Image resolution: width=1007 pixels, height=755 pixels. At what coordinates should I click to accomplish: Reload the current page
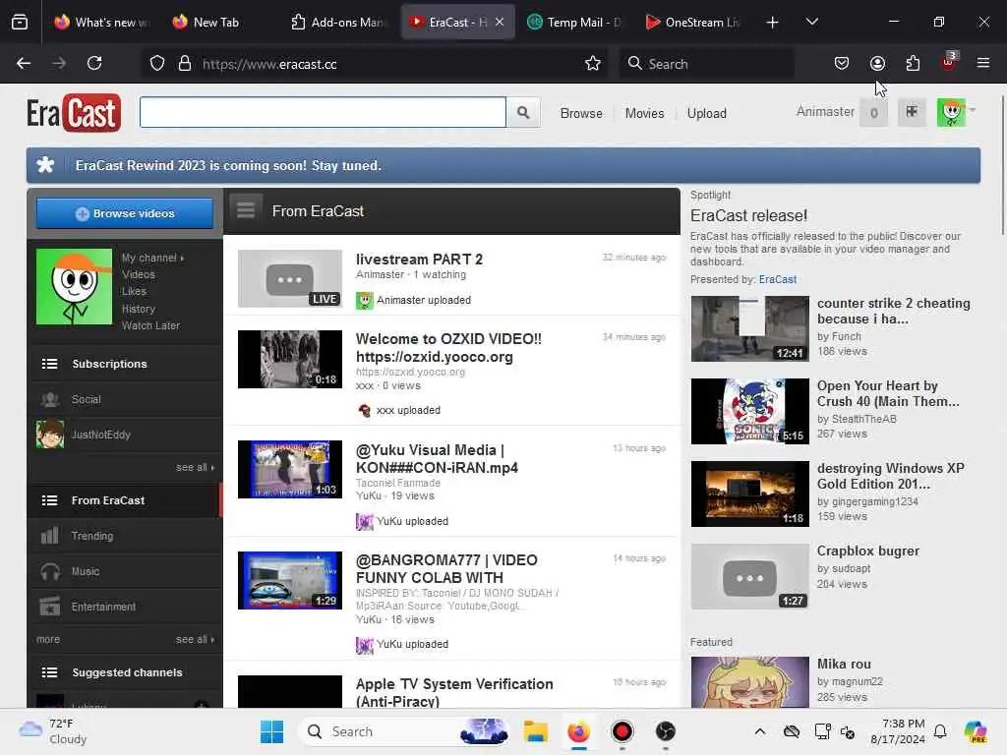[x=94, y=64]
